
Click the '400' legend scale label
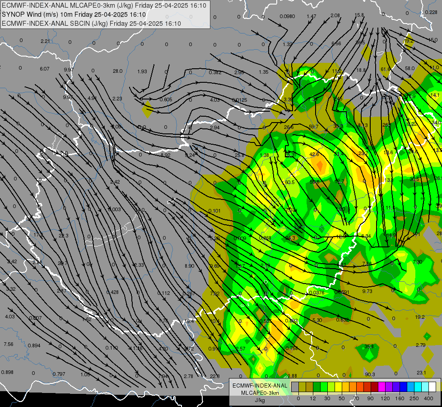tap(428, 398)
